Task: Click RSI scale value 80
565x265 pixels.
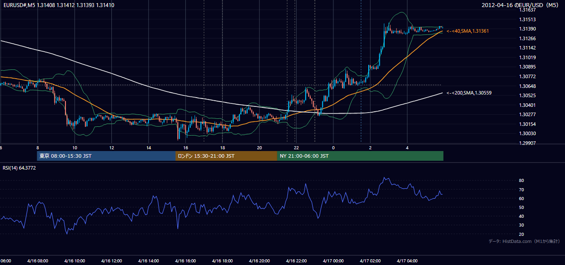Action: [x=522, y=181]
